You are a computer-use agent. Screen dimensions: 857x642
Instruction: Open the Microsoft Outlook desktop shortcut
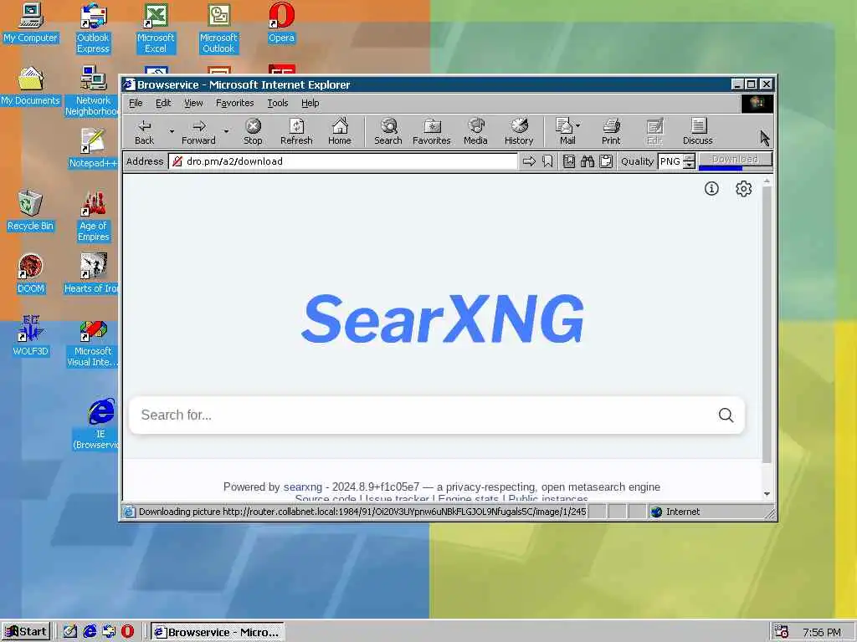click(x=218, y=28)
